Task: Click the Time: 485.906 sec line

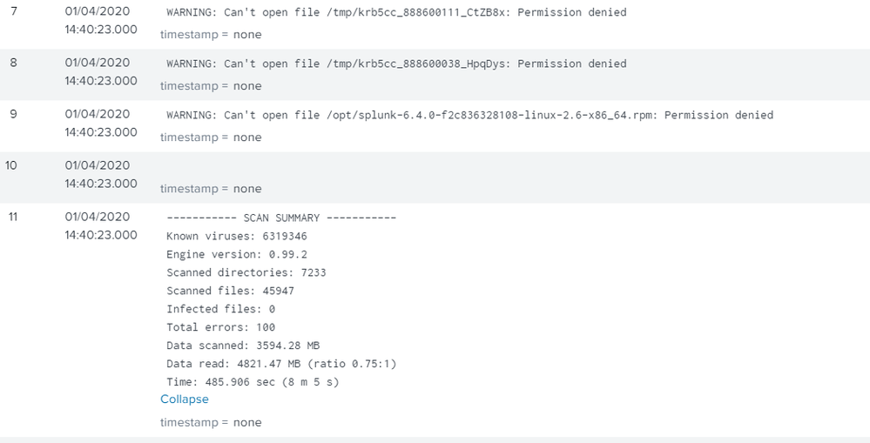Action: click(253, 382)
